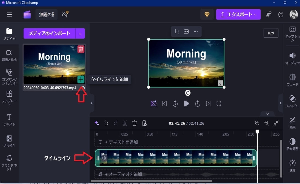The height and width of the screenshot is (184, 300).
Task: Click メディアのインポート button
Action: [49, 33]
